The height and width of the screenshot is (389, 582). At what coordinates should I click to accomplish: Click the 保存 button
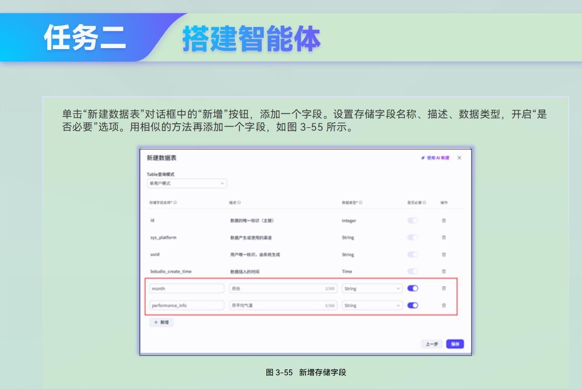tap(455, 344)
